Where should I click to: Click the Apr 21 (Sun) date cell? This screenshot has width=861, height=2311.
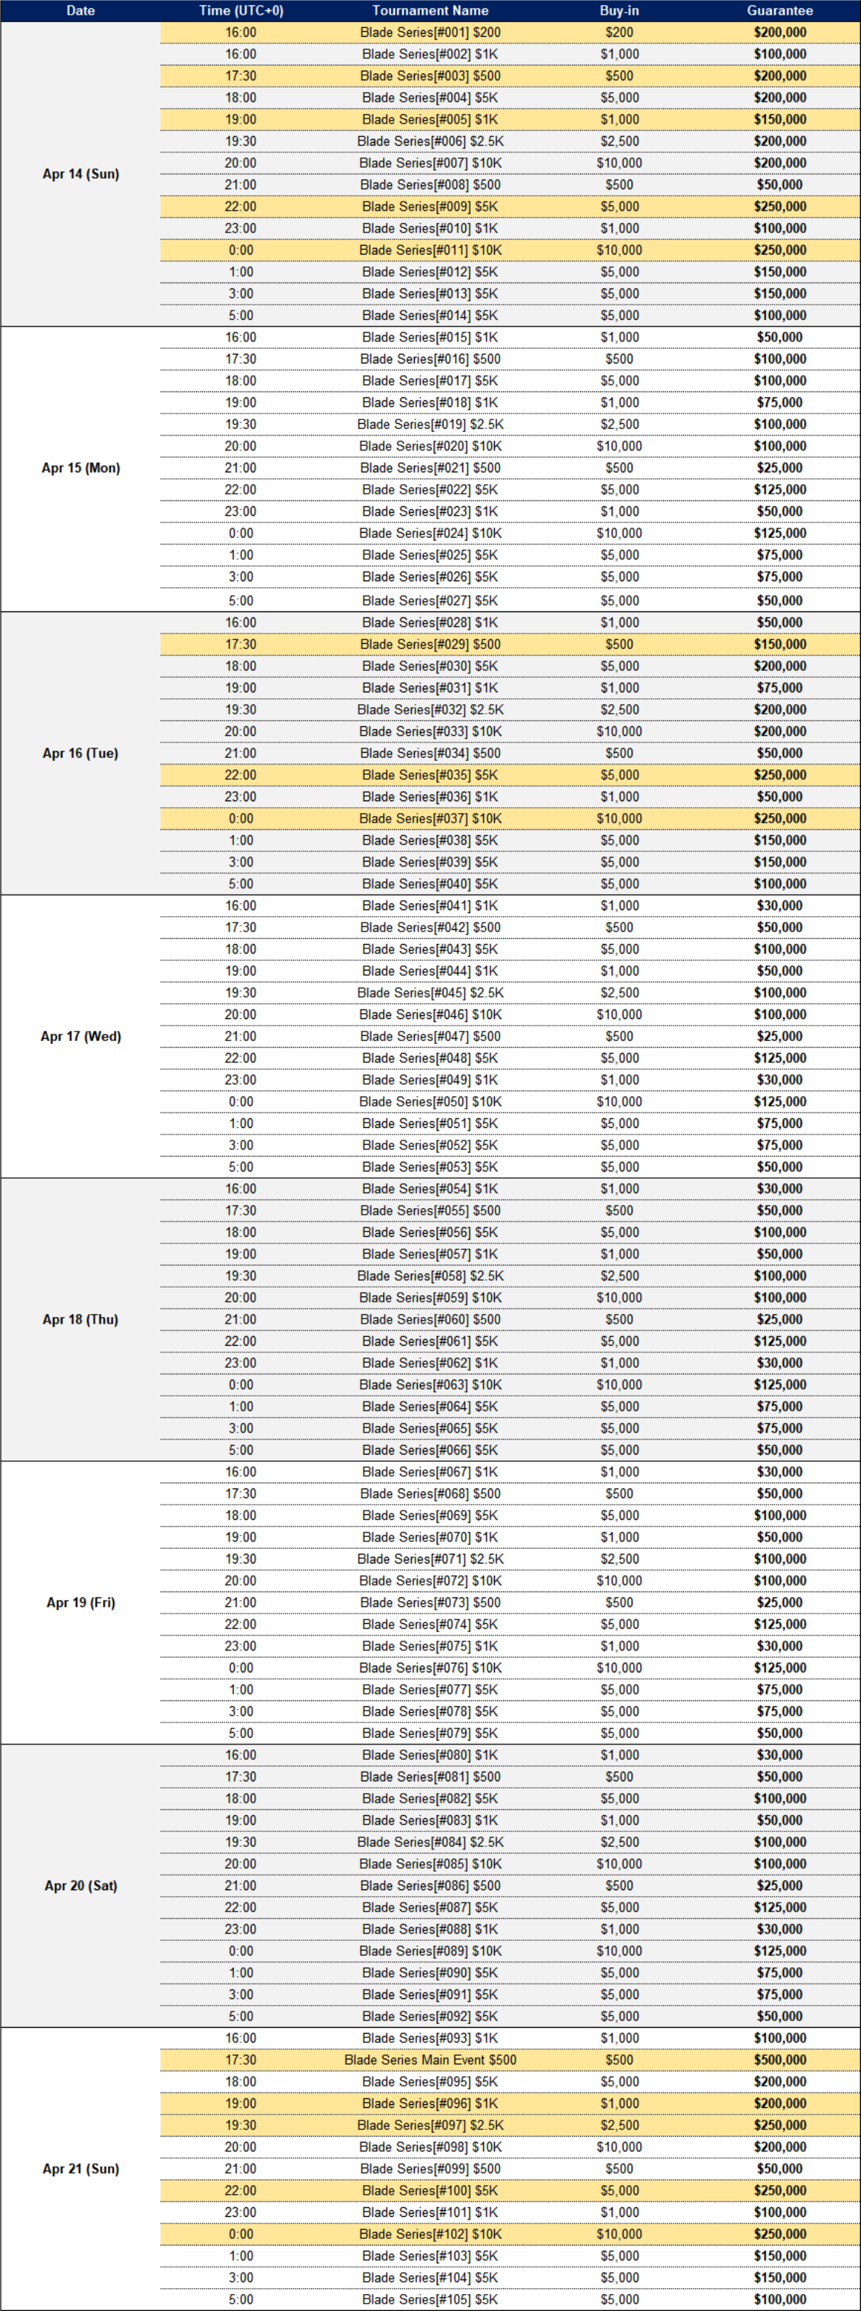click(81, 2168)
